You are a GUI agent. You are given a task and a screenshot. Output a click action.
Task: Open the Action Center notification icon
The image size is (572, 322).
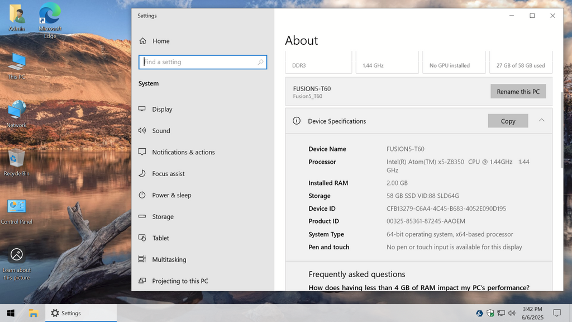(x=557, y=313)
